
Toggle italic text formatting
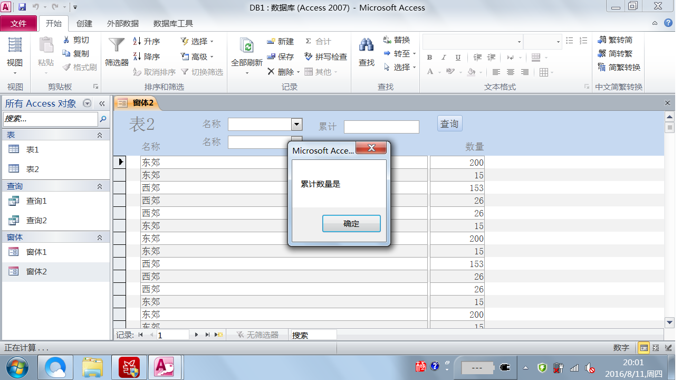pos(444,58)
